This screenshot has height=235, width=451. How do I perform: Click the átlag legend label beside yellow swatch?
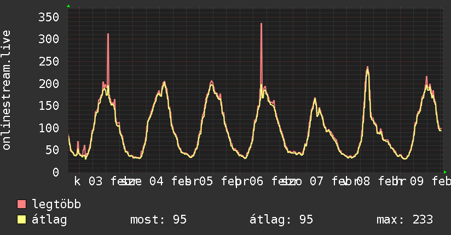pos(49,220)
